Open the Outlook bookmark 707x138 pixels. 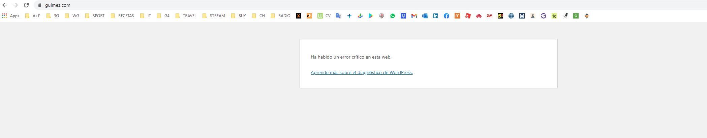pyautogui.click(x=425, y=16)
